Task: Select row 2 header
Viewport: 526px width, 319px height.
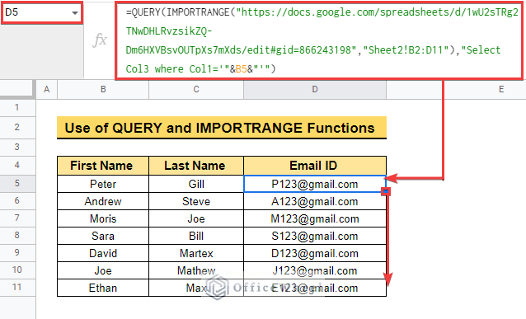Action: pos(17,127)
